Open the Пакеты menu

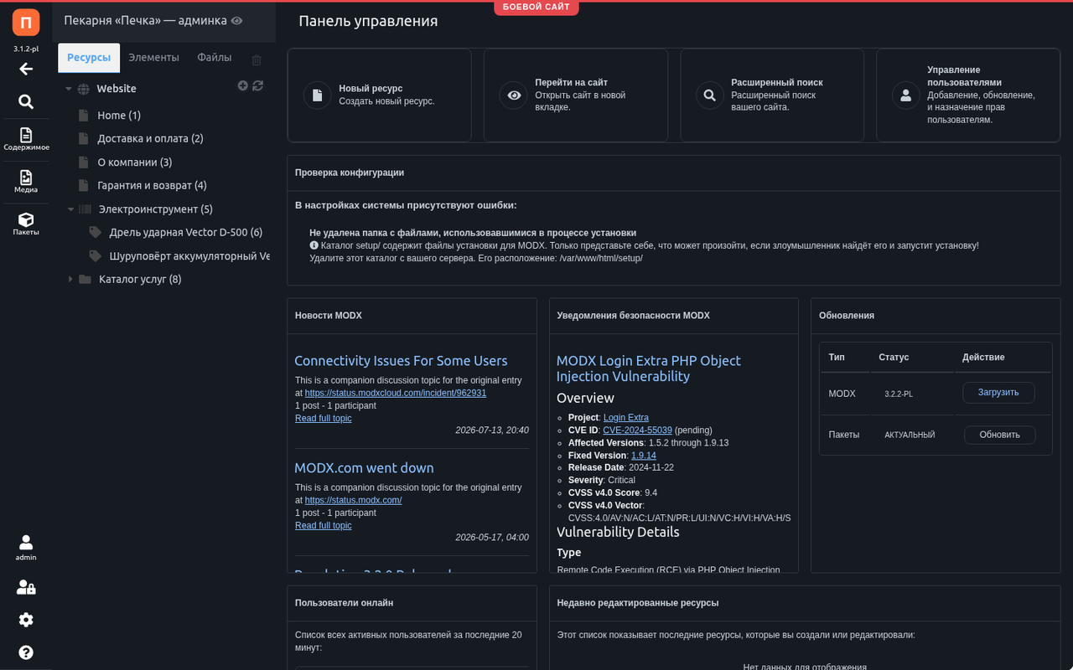click(26, 224)
